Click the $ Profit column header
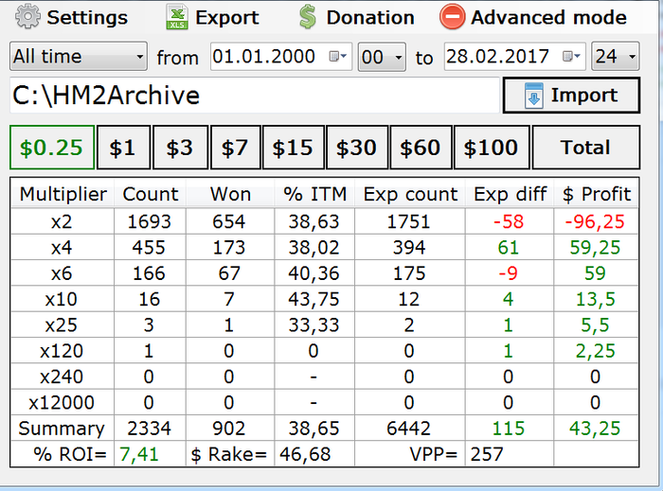663x491 pixels. tap(596, 194)
